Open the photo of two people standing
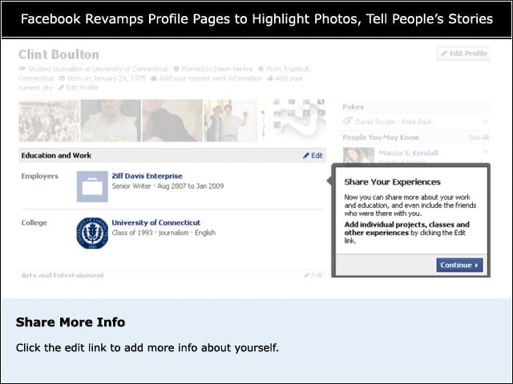513x384 pixels. tap(230, 121)
